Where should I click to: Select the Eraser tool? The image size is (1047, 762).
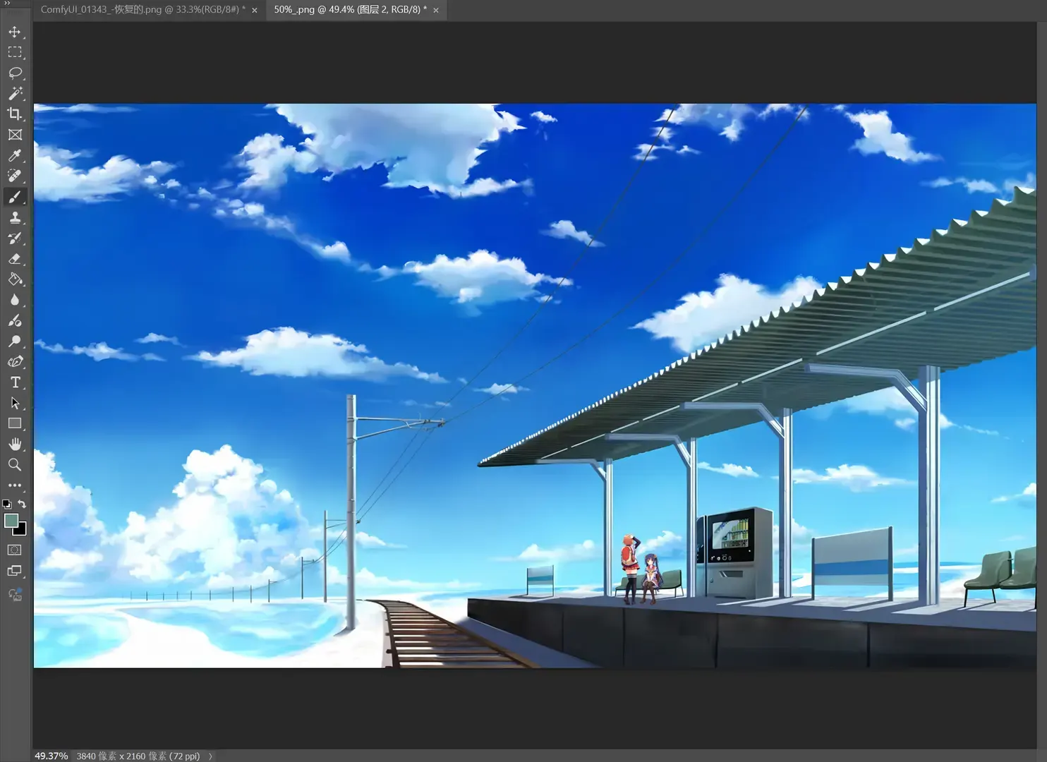pyautogui.click(x=15, y=259)
